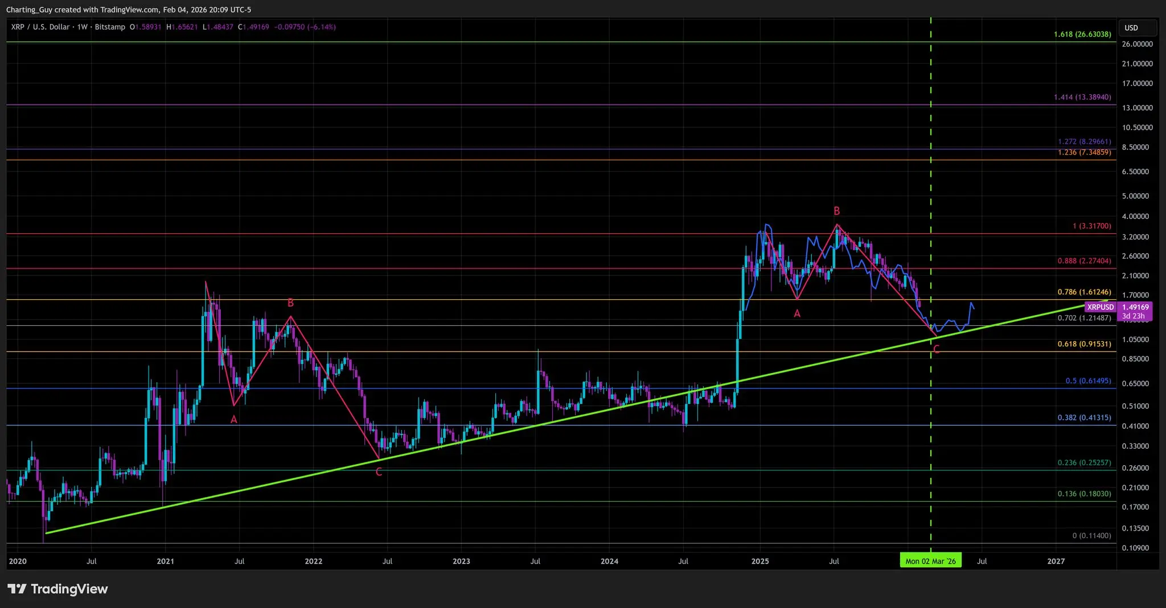Click point B label on the red pattern
The width and height of the screenshot is (1166, 608).
pyautogui.click(x=836, y=210)
